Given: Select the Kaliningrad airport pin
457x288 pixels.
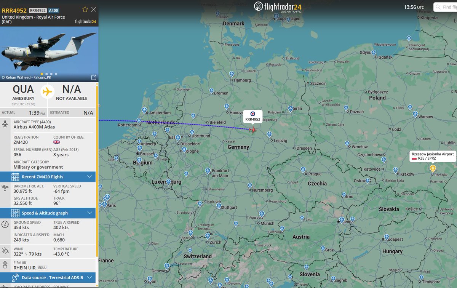Looking at the screenshot, I should point(409,38).
